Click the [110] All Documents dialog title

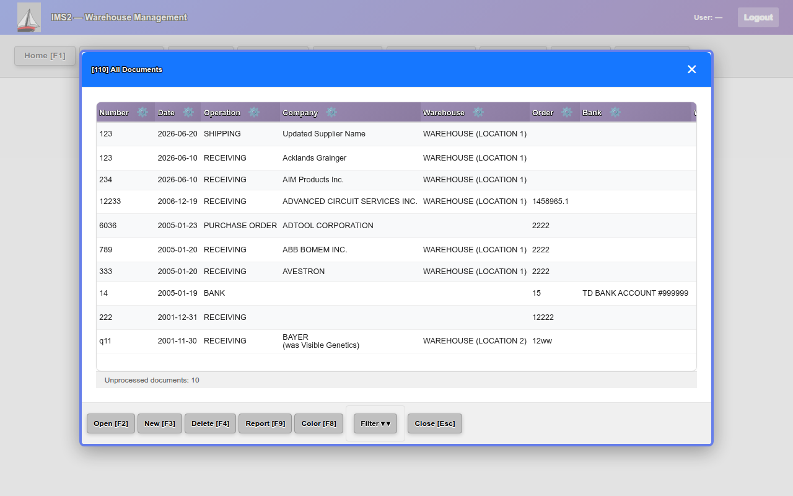tap(127, 69)
